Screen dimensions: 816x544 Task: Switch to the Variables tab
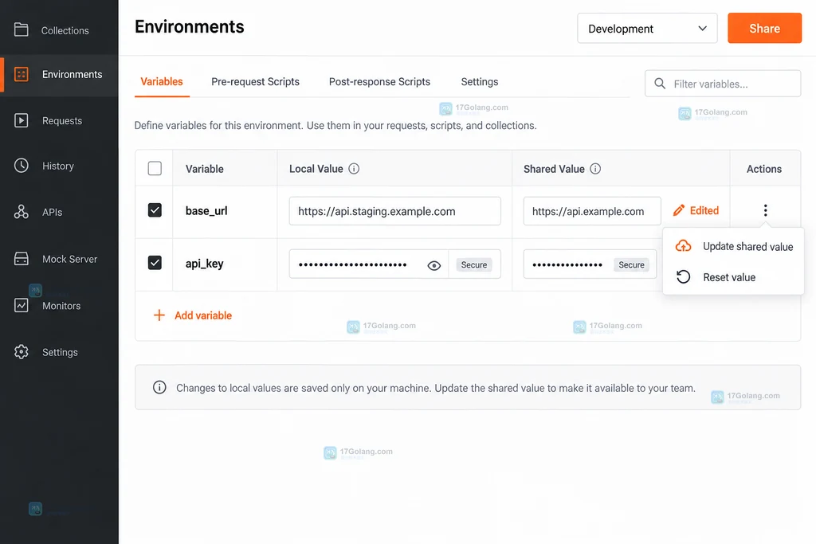(x=162, y=82)
